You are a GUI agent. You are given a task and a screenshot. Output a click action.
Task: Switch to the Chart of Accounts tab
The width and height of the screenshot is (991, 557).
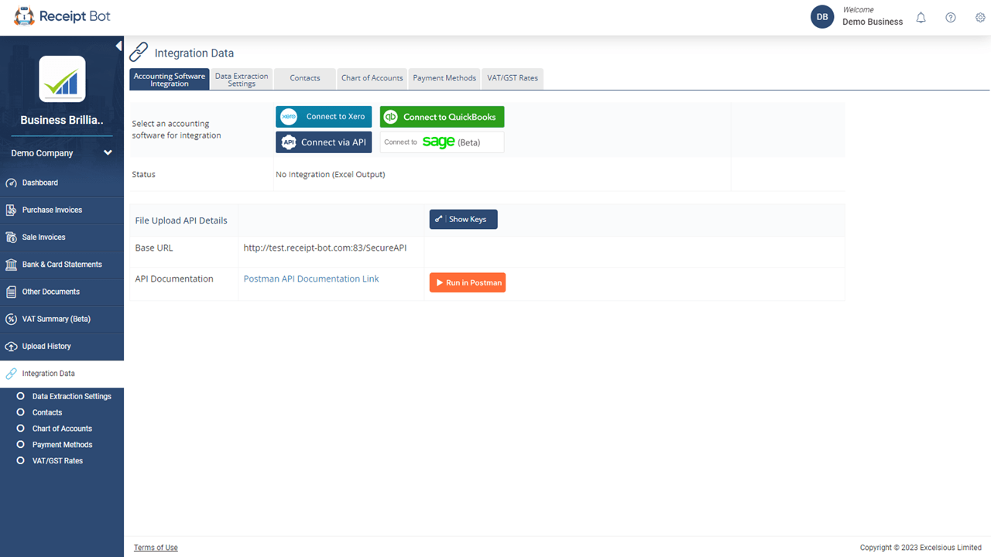coord(372,78)
